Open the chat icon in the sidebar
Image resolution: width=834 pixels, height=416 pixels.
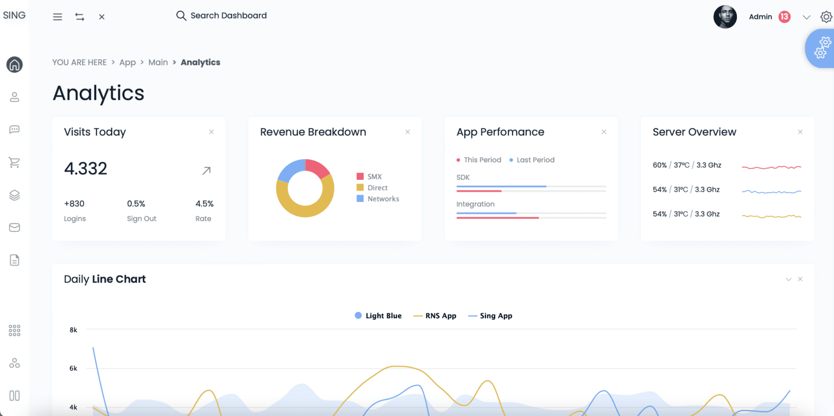click(x=14, y=129)
